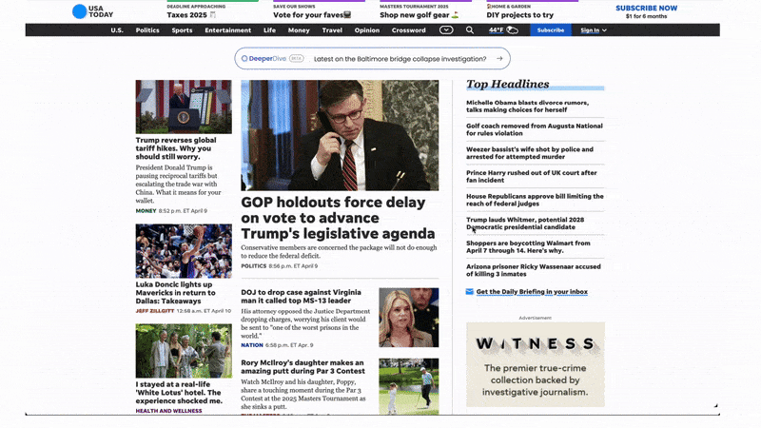The width and height of the screenshot is (761, 428).
Task: Select the Life menu item
Action: 269,30
